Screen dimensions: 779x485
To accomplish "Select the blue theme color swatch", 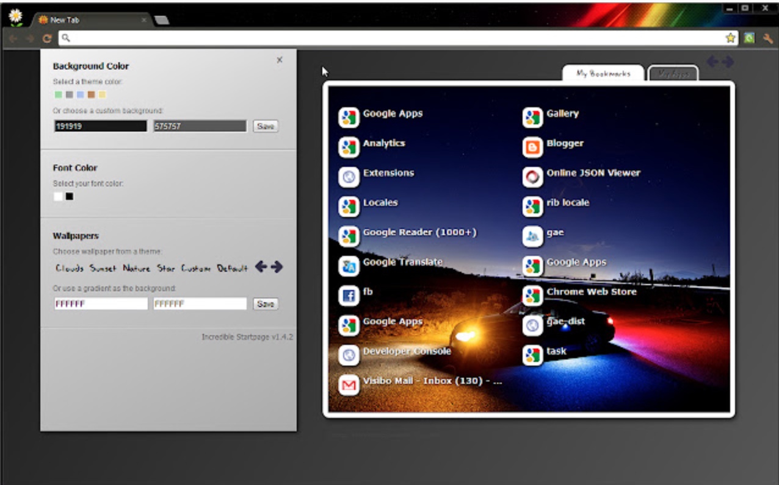I will [80, 94].
